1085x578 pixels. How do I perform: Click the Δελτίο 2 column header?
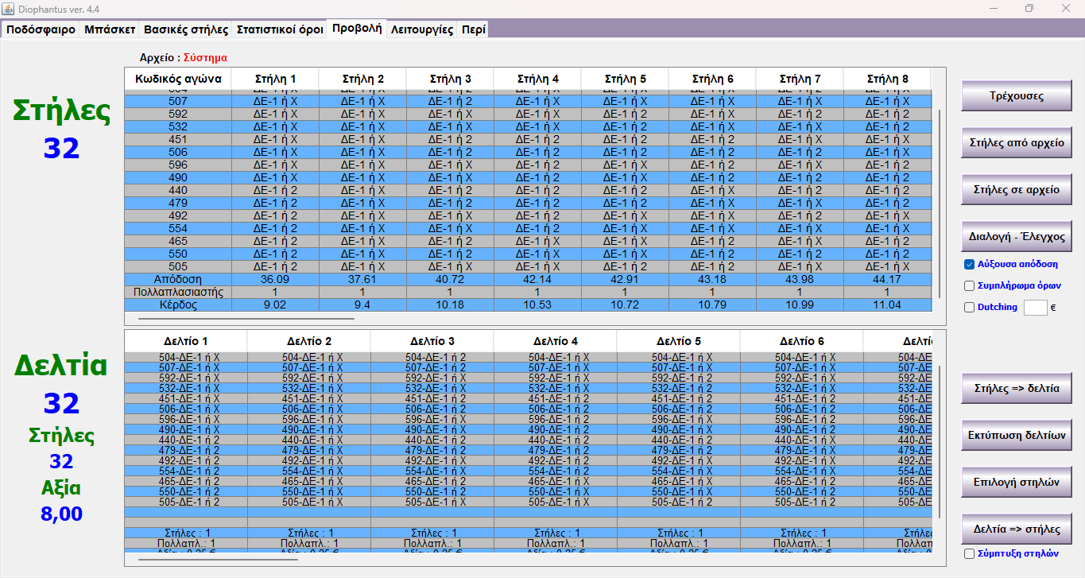[x=309, y=341]
